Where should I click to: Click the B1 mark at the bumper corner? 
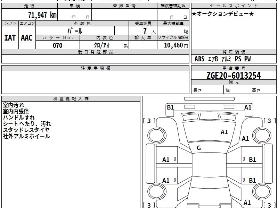click(170, 107)
